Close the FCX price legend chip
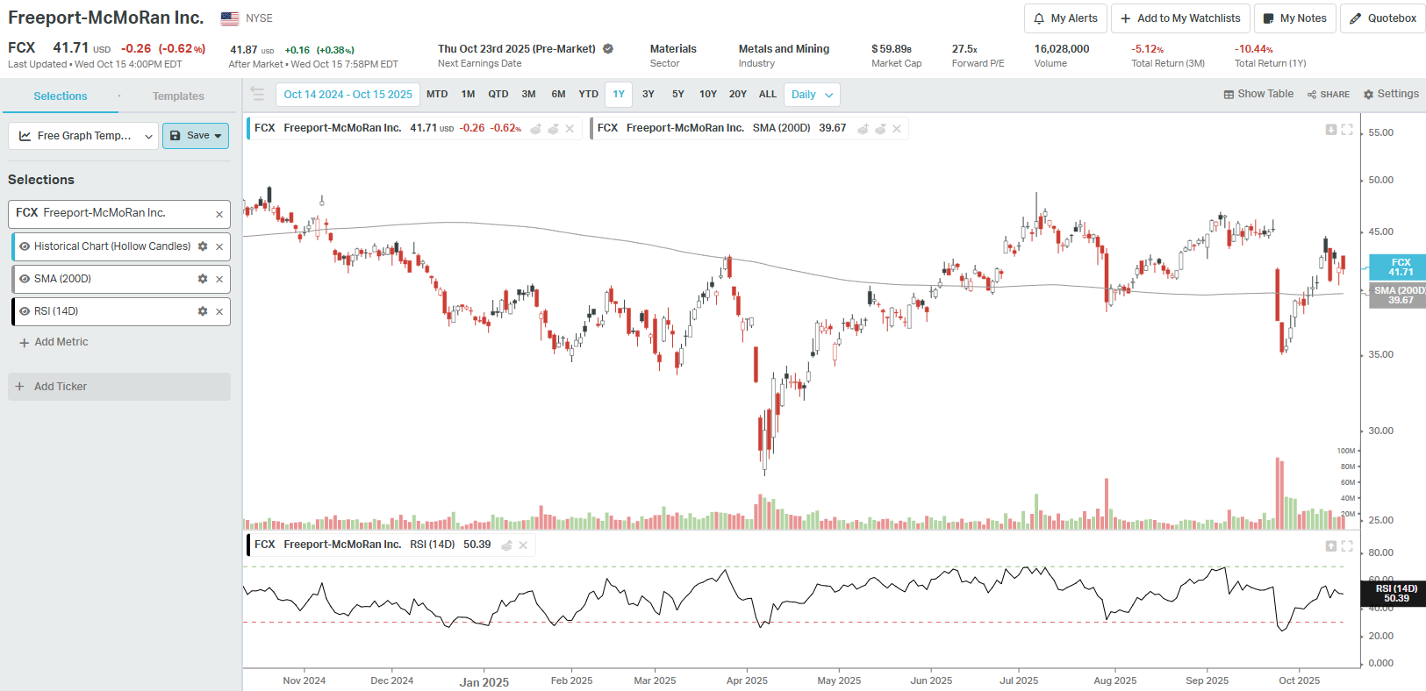The height and width of the screenshot is (691, 1426). pos(570,129)
